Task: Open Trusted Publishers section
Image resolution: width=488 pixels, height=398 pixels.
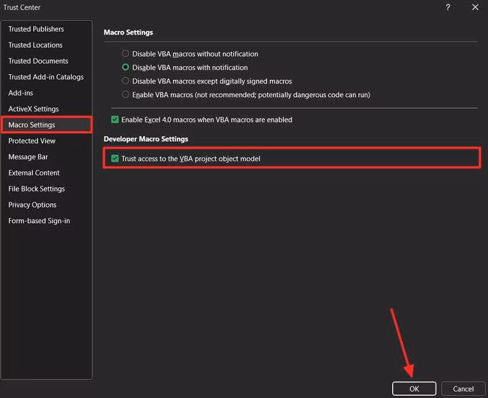Action: pos(36,29)
